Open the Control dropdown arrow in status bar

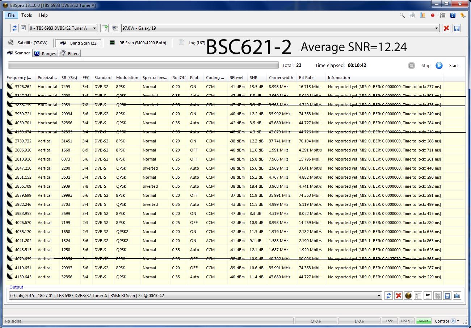point(458,321)
